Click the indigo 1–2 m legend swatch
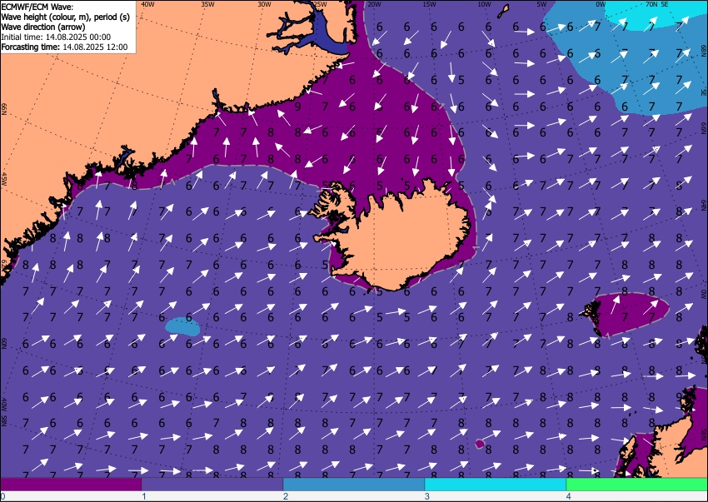This screenshot has height=502, width=708. [x=212, y=485]
